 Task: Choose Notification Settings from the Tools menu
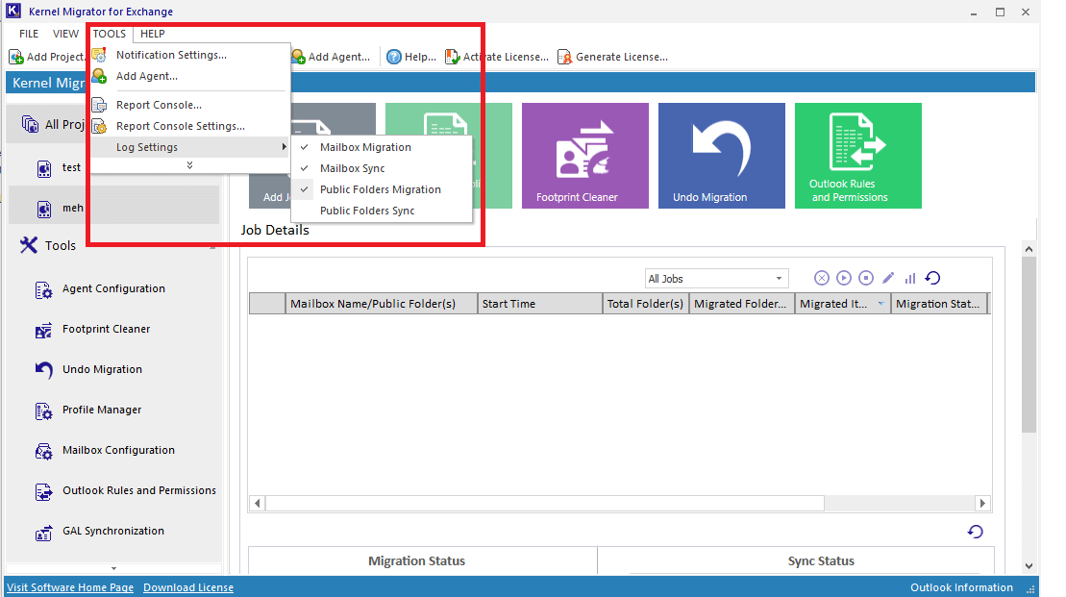(x=190, y=55)
